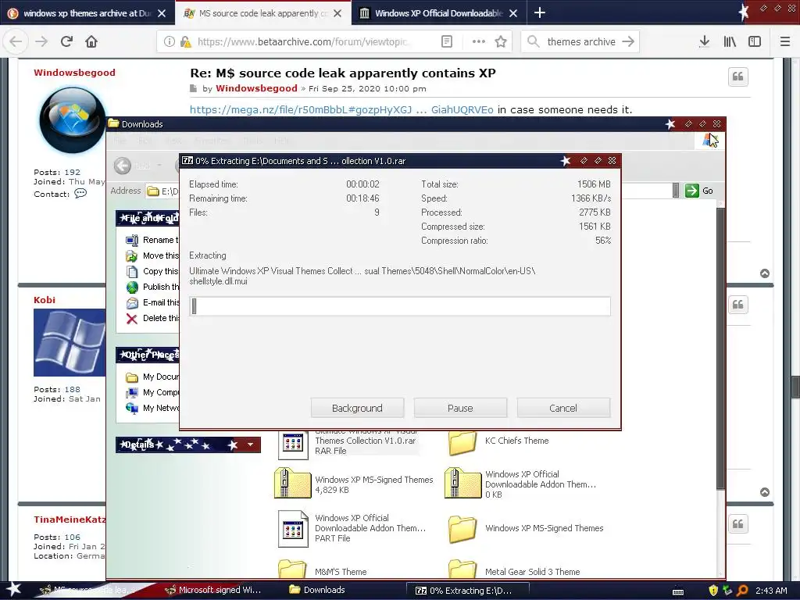Open Firefox hamburger menu
The height and width of the screenshot is (600, 800).
click(x=785, y=41)
